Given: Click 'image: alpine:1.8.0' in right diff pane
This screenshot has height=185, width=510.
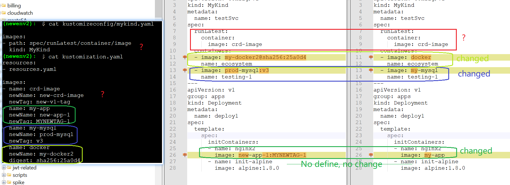Looking at the screenshot, I should coord(433,168).
